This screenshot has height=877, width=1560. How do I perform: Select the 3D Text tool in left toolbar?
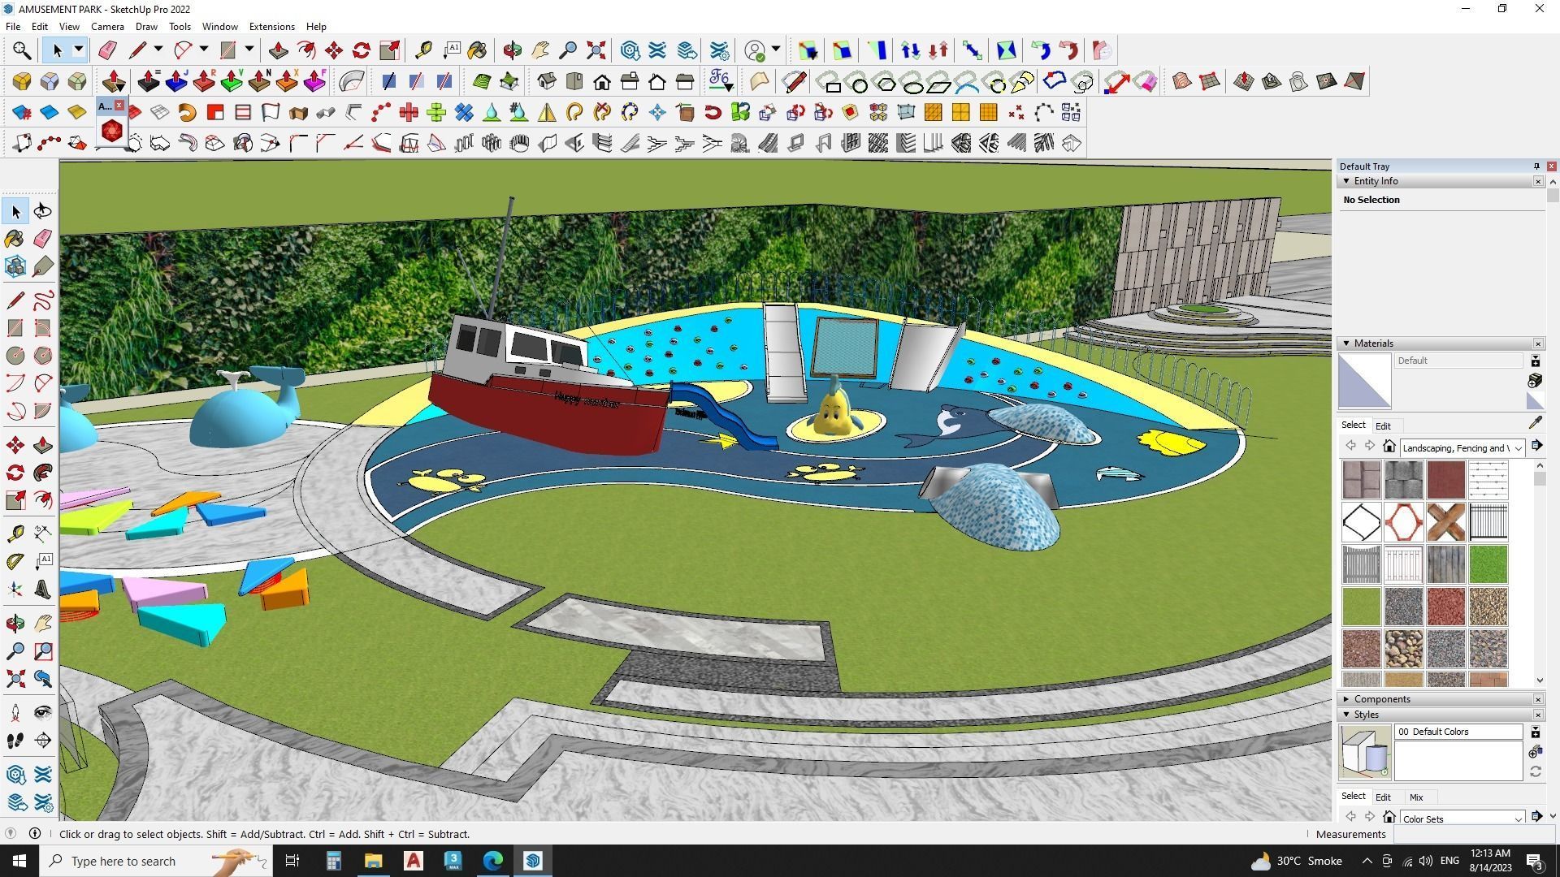coord(43,590)
